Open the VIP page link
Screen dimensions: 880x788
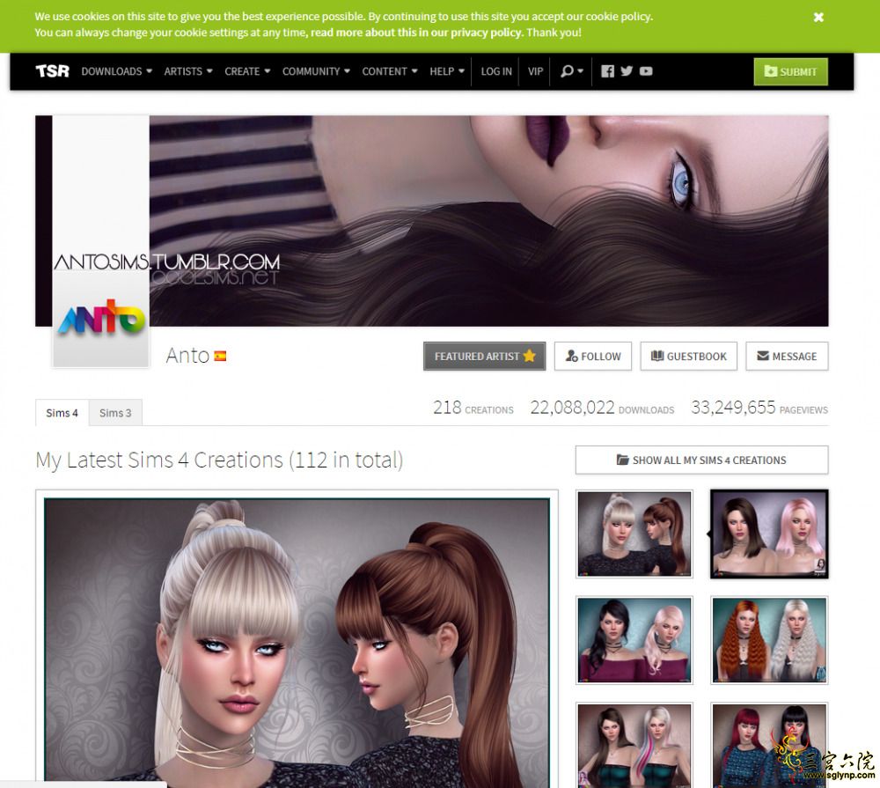pos(535,71)
